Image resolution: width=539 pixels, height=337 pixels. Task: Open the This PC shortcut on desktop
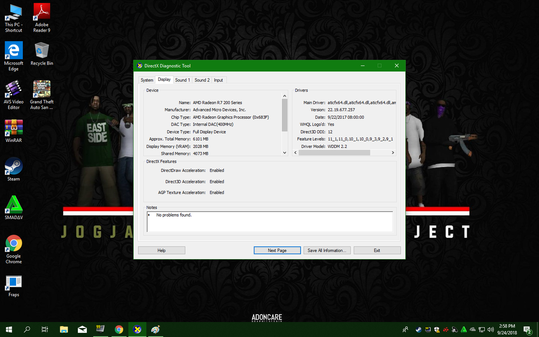point(13,18)
